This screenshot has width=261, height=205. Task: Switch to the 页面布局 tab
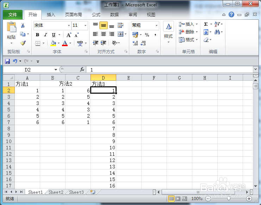[73, 15]
